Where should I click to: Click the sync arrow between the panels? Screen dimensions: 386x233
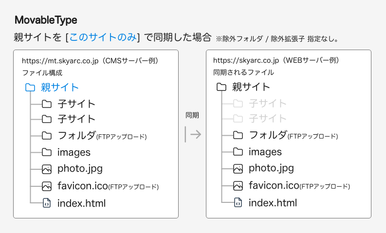[193, 134]
